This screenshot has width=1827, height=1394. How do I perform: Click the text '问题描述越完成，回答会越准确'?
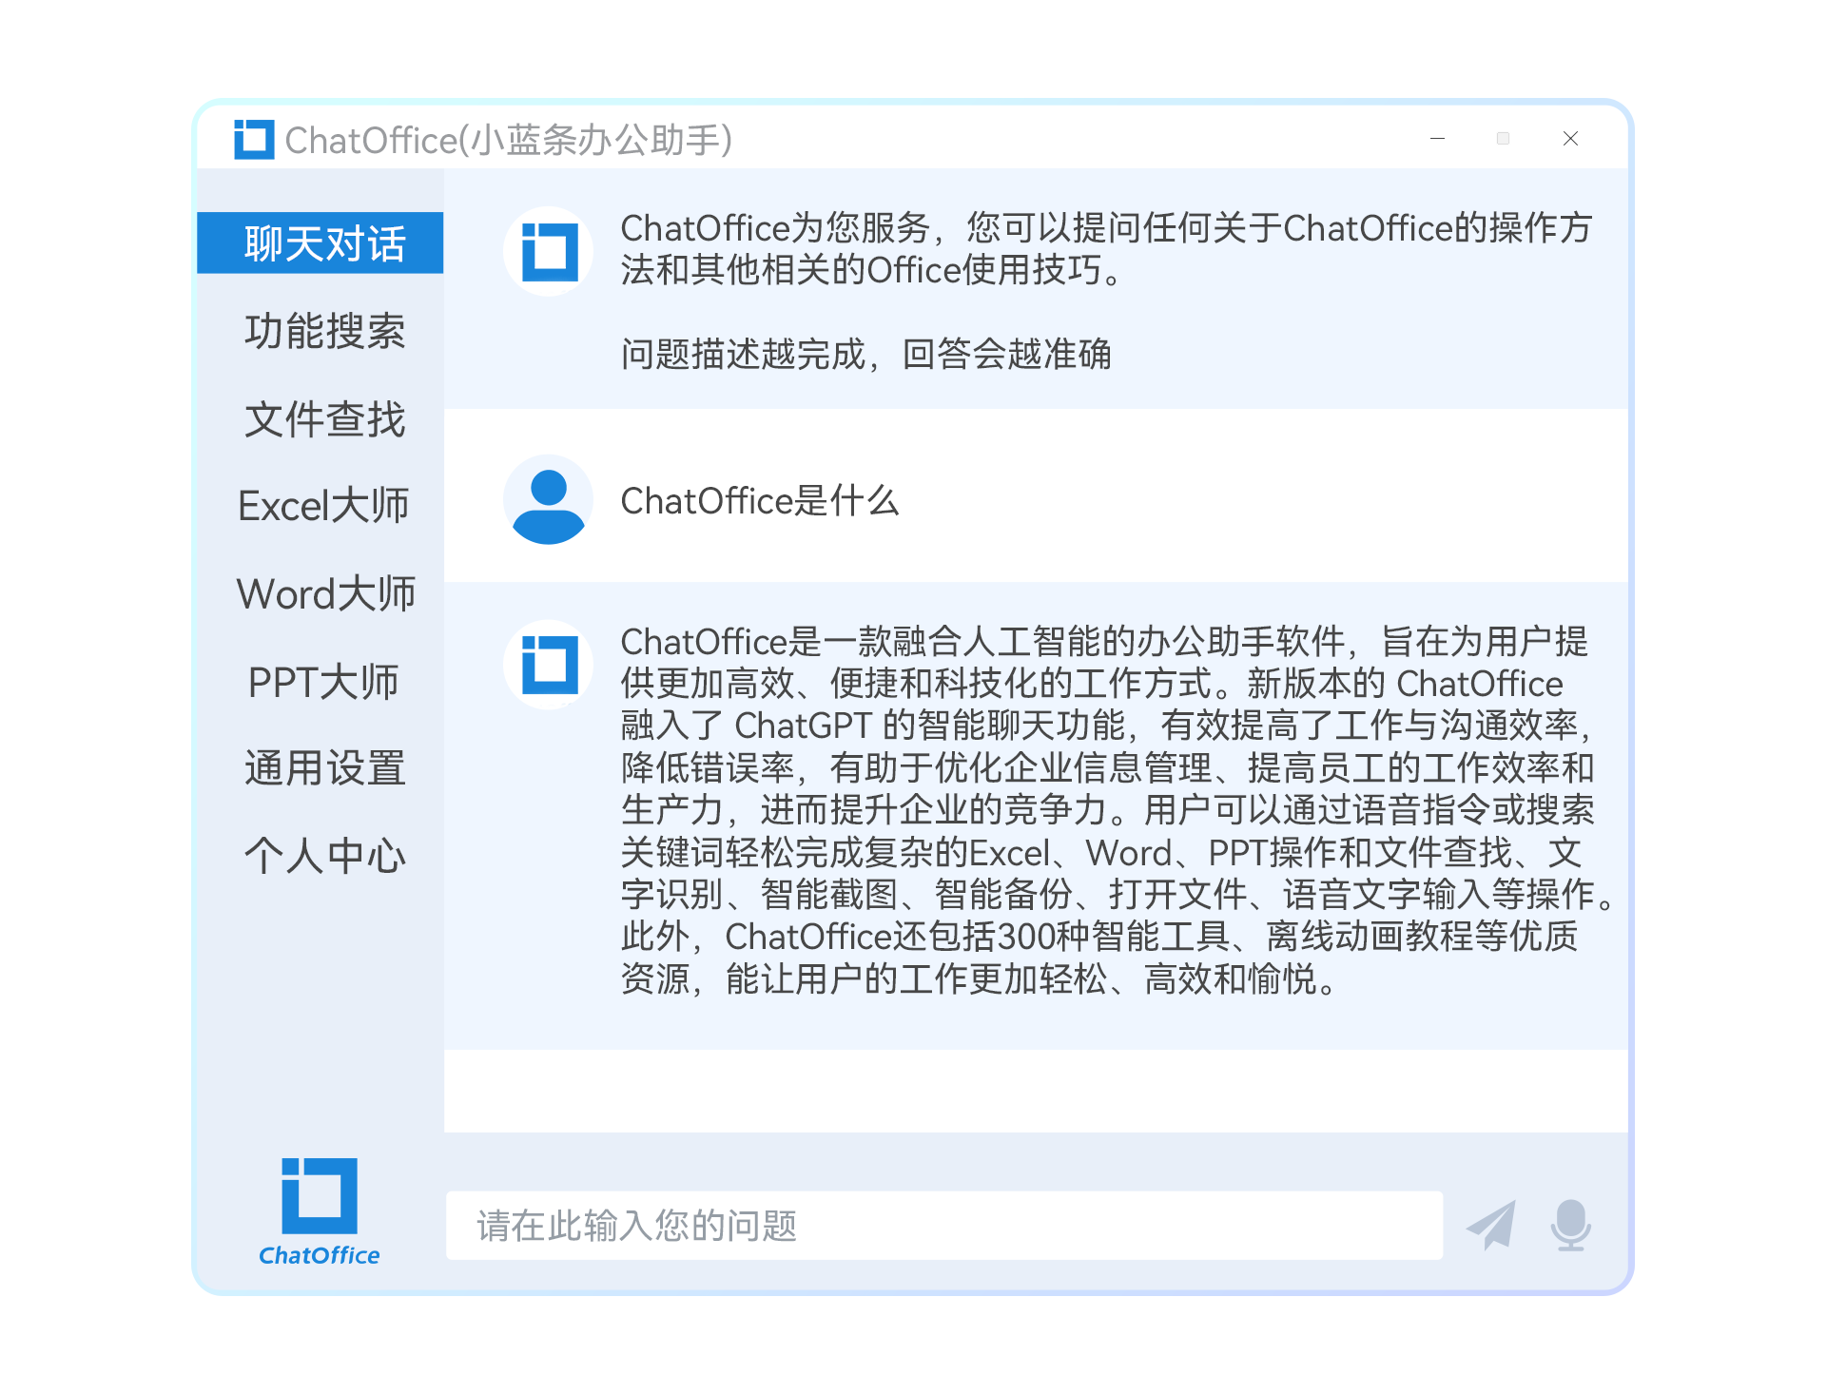[865, 354]
